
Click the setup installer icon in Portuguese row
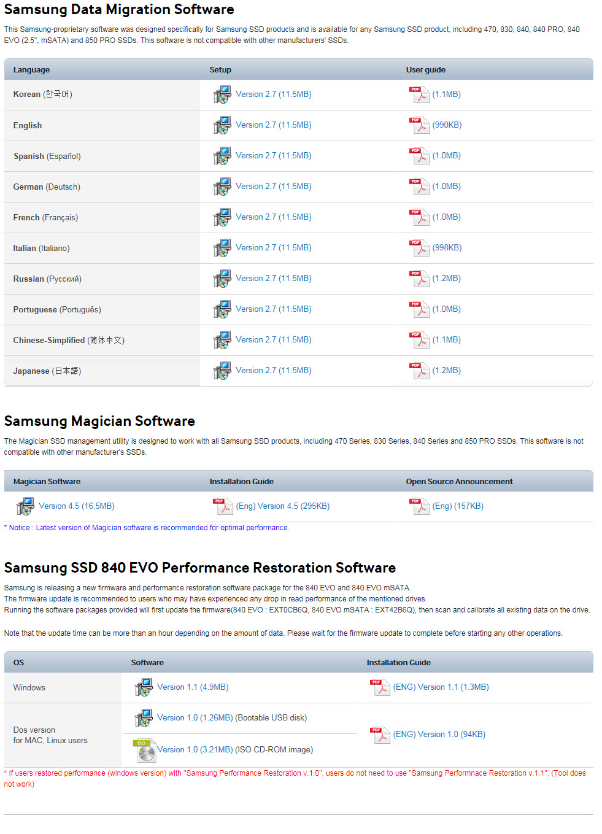[222, 309]
